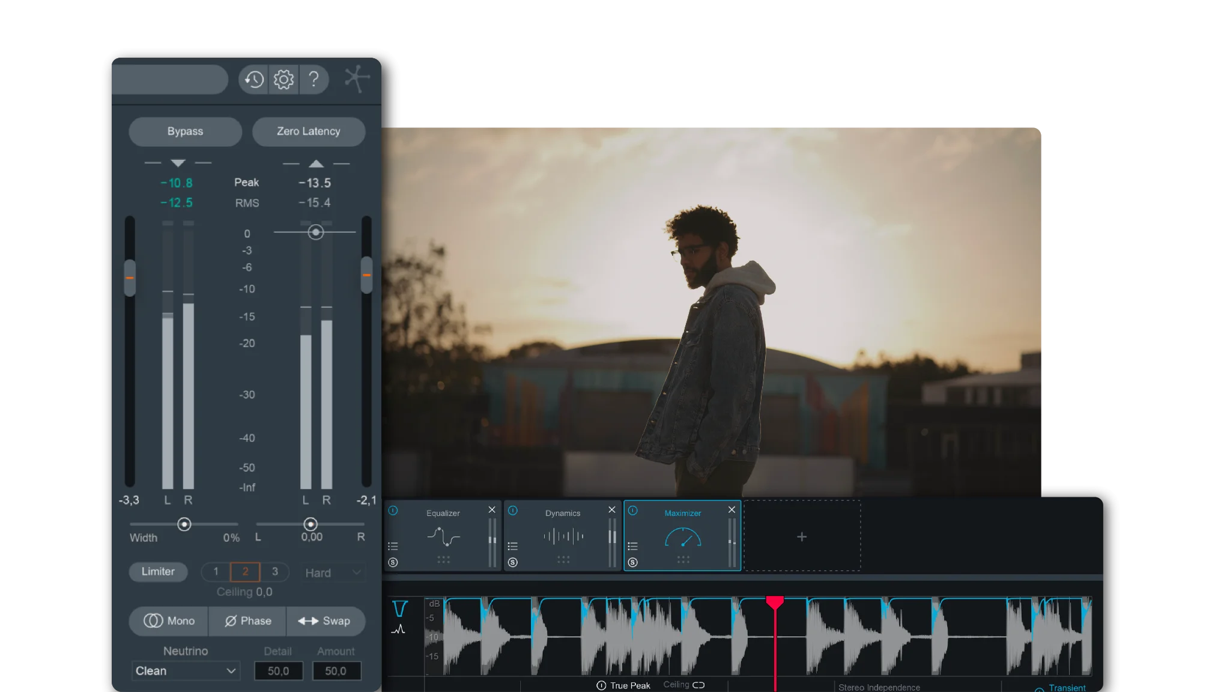Click the Width slider handle

184,524
